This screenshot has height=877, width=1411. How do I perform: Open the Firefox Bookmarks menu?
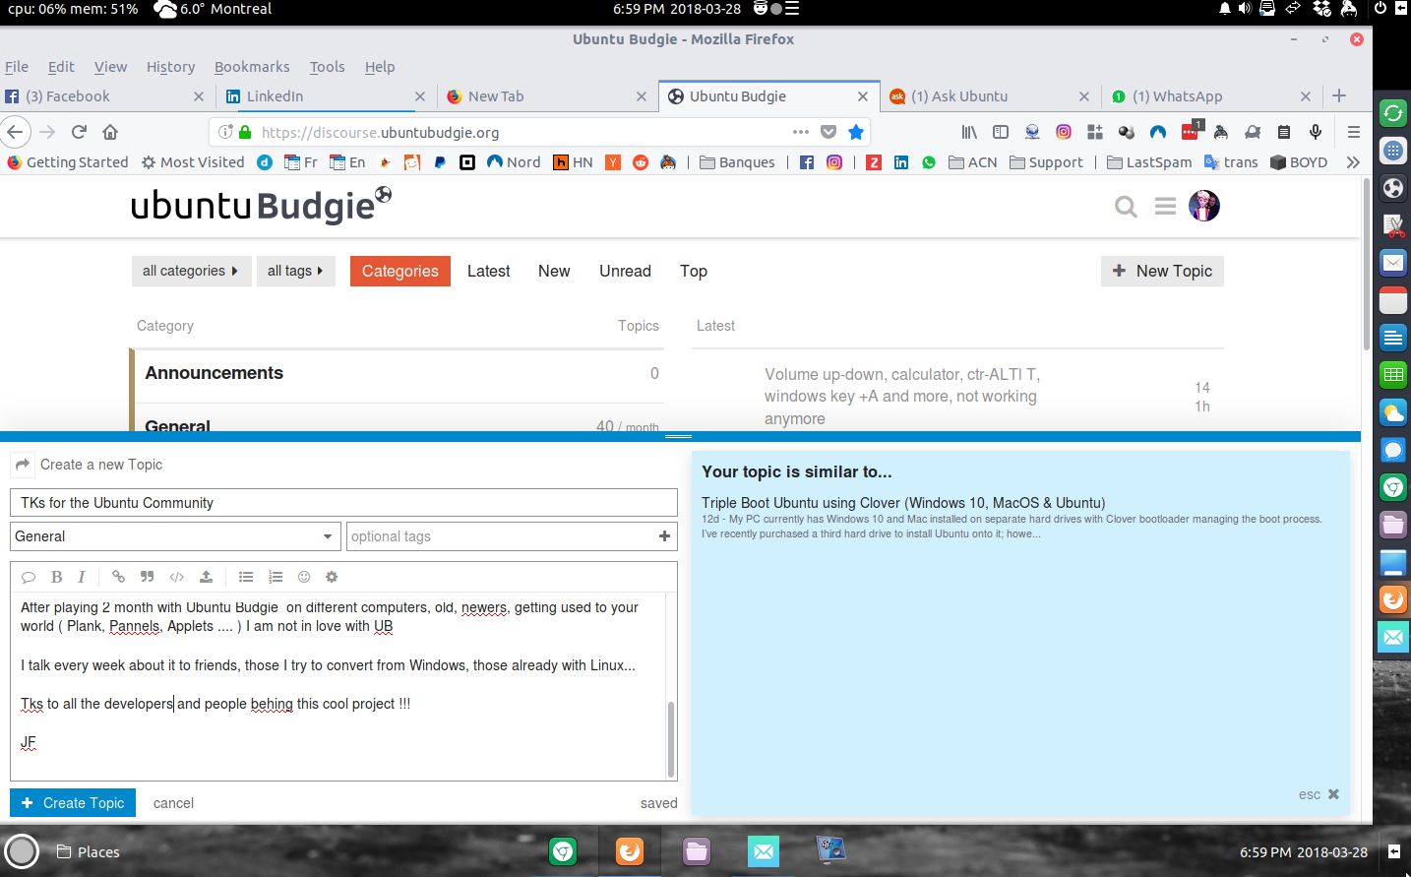(252, 67)
